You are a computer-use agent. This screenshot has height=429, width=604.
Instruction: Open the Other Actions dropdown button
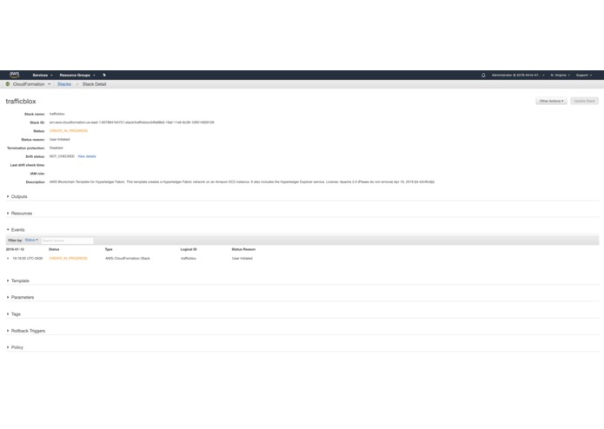pyautogui.click(x=551, y=101)
